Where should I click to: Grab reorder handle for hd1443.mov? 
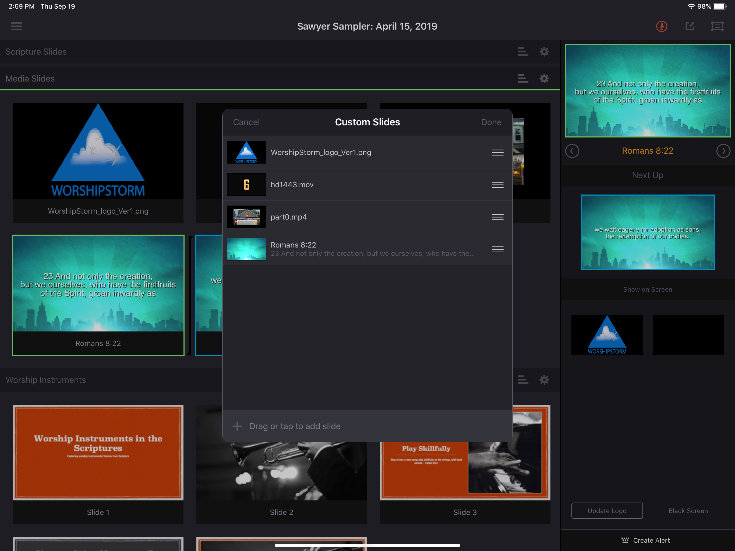[x=497, y=185]
